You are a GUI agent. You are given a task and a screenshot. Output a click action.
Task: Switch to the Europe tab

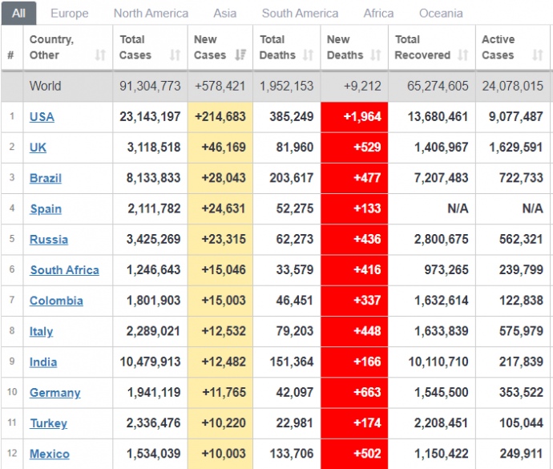tap(69, 14)
